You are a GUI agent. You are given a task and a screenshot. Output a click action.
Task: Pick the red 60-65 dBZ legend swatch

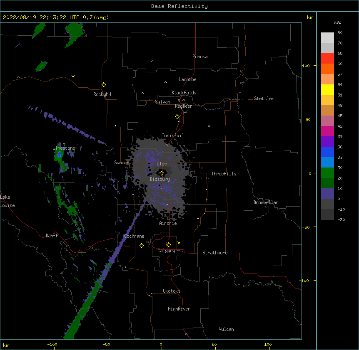coord(327,59)
